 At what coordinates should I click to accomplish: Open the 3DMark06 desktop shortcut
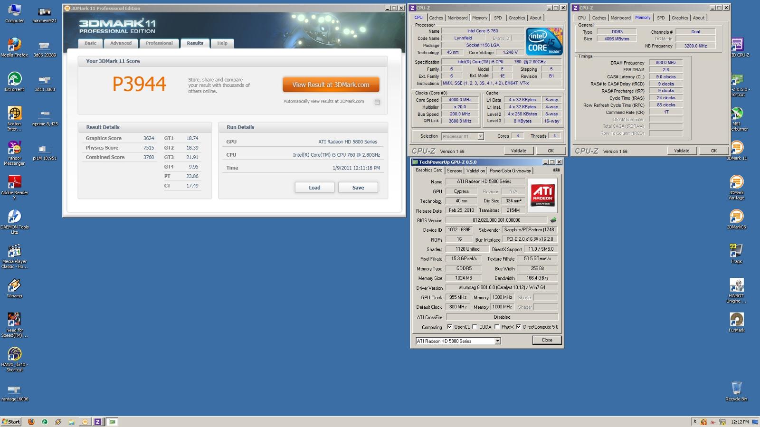(736, 219)
